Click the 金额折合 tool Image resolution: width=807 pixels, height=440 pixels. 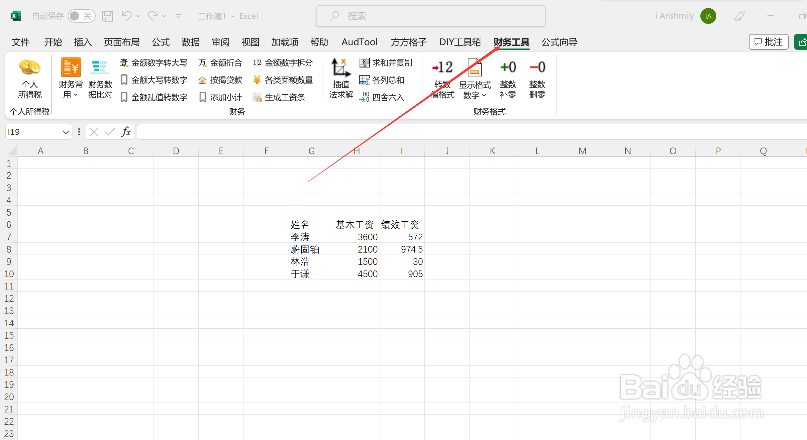point(220,63)
